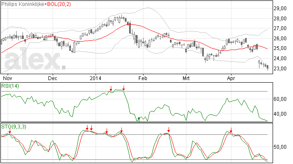Click the Mrt date axis label
Screen dimensions: 293x164
click(186, 78)
